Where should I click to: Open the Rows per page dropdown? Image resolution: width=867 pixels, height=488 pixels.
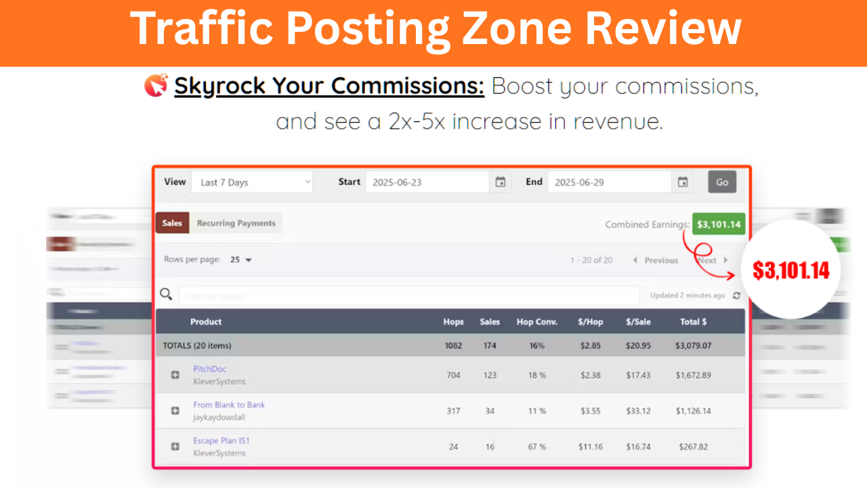pos(240,260)
